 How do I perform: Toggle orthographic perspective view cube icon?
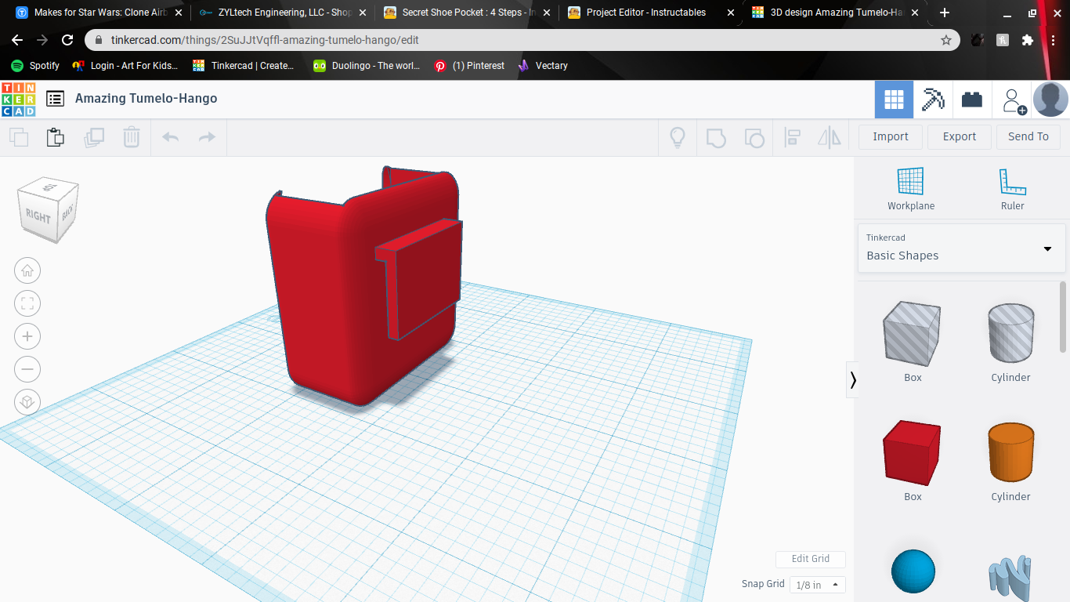pyautogui.click(x=27, y=402)
